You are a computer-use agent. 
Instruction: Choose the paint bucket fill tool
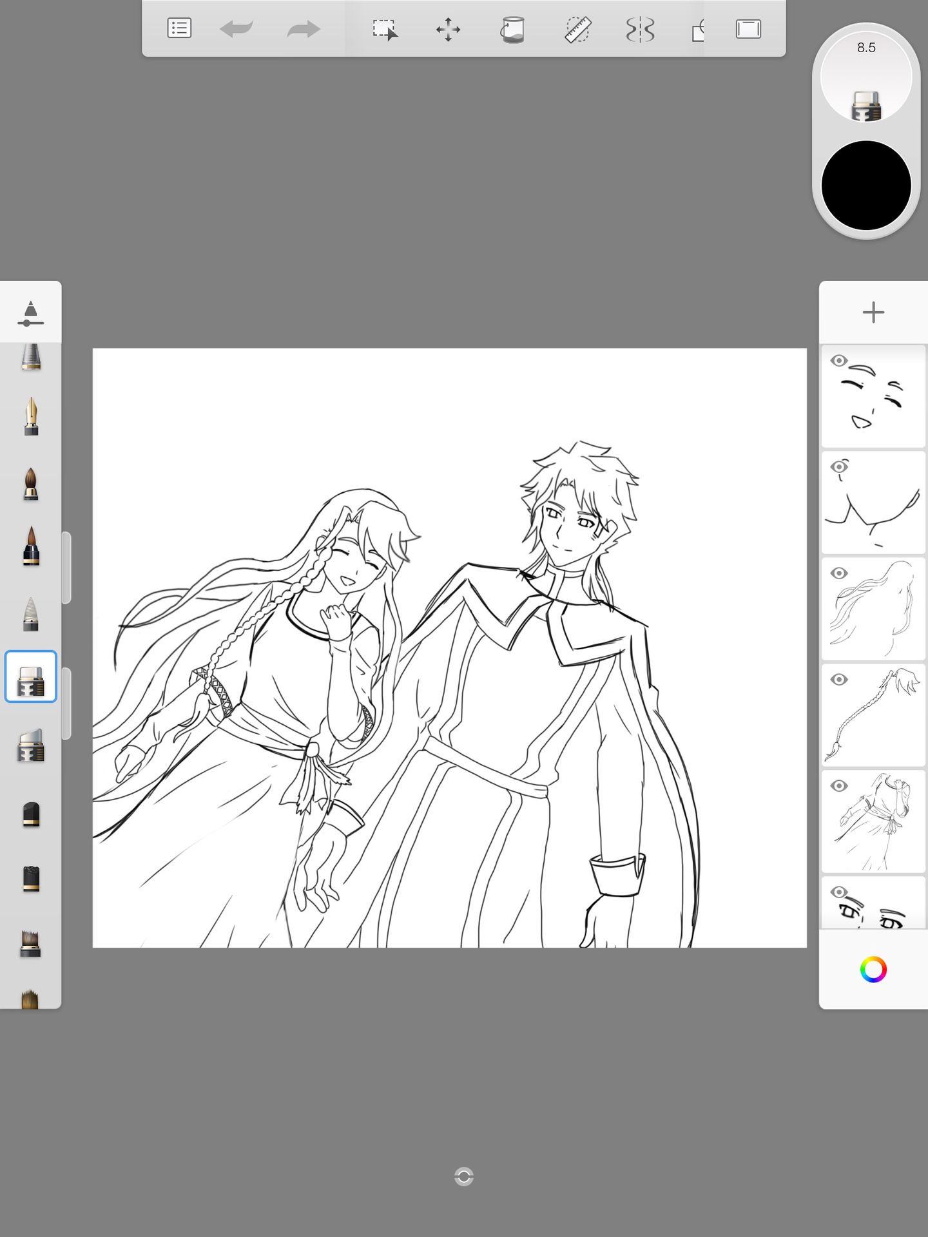point(512,30)
